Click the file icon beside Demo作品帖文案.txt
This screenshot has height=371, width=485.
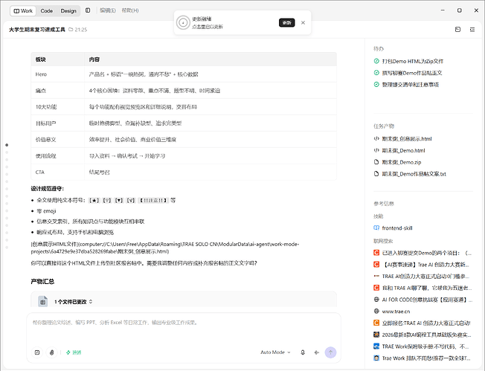tap(376, 174)
